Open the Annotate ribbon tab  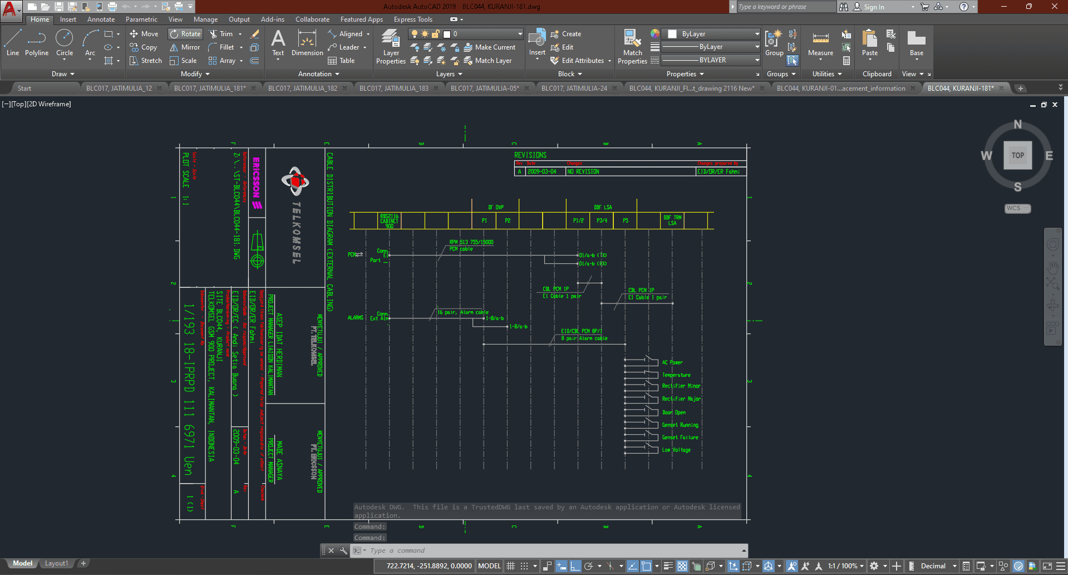pyautogui.click(x=101, y=19)
